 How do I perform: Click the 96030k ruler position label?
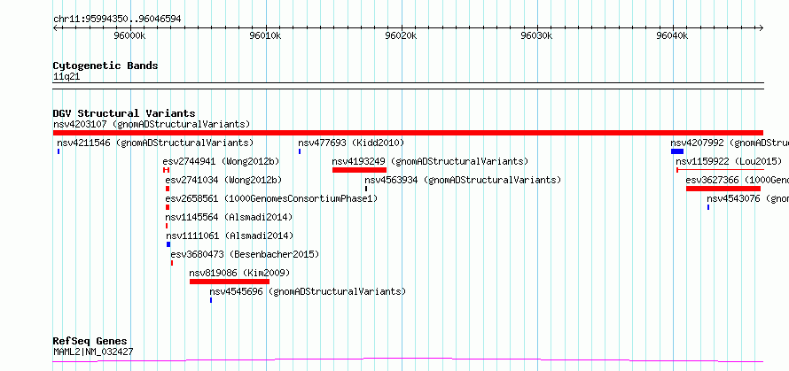(537, 36)
